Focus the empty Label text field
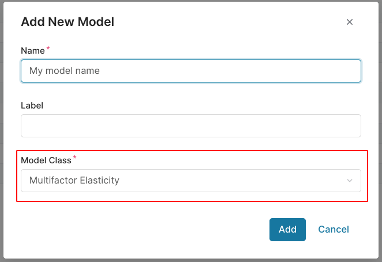The width and height of the screenshot is (382, 262). 190,126
